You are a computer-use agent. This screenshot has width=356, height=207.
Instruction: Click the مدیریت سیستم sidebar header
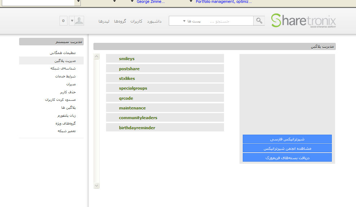tap(51, 42)
